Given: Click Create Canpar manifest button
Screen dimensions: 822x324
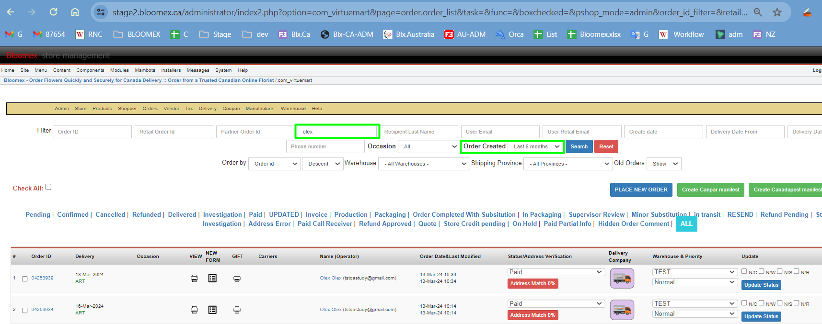Looking at the screenshot, I should tap(711, 190).
